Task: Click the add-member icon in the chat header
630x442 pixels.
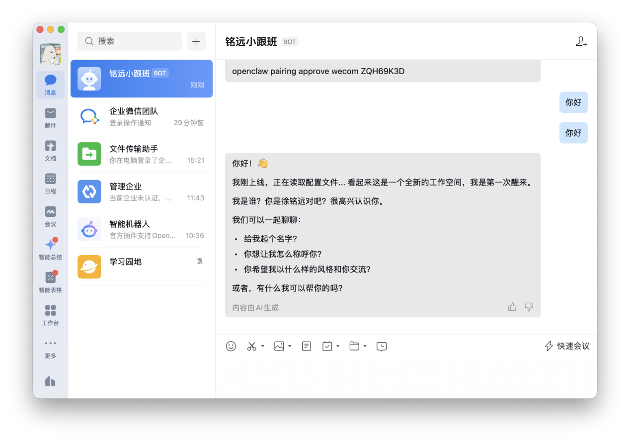Action: (x=581, y=42)
